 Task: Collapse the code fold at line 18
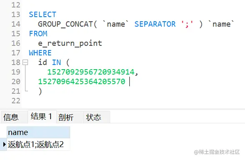25,62
